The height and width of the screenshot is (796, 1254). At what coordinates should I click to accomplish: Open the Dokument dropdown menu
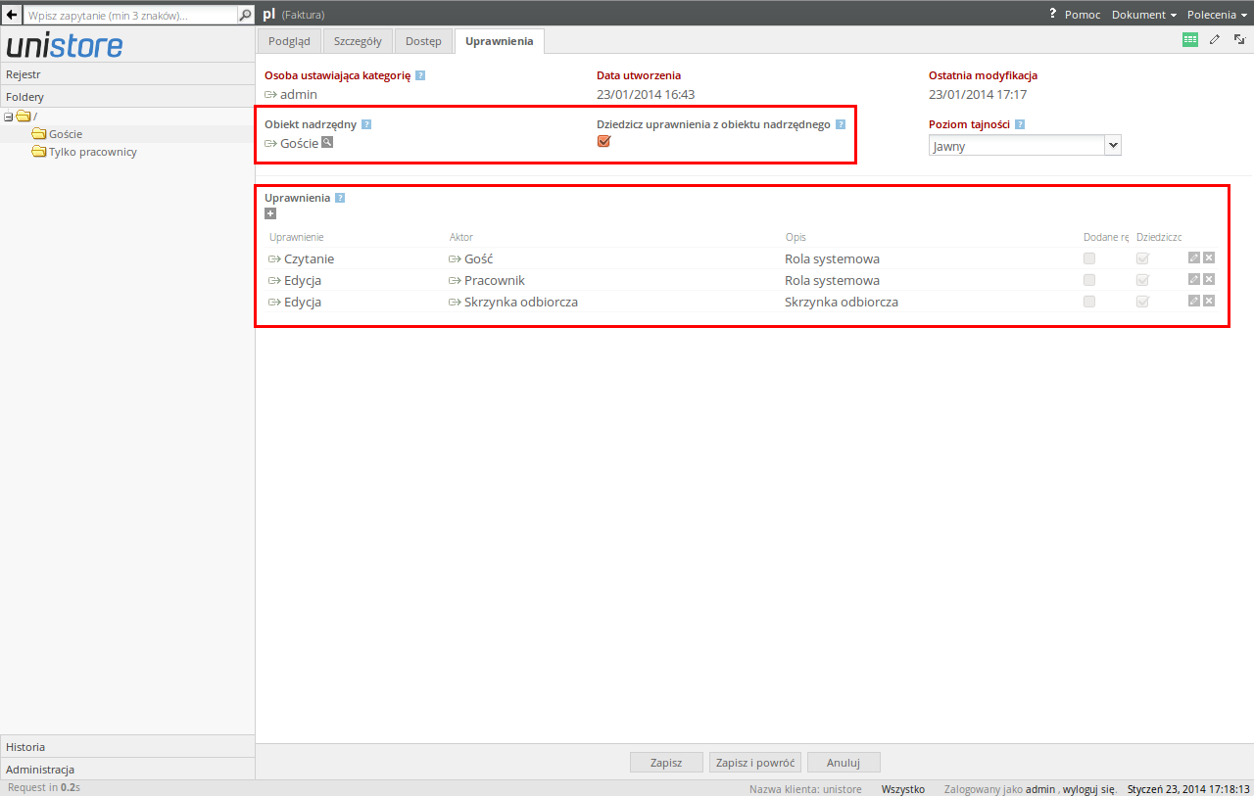[1143, 15]
